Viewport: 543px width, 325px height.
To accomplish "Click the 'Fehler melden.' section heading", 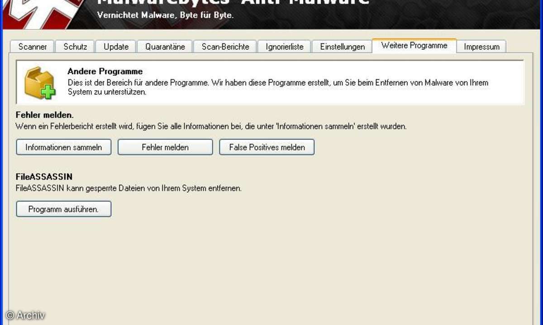I will point(44,115).
